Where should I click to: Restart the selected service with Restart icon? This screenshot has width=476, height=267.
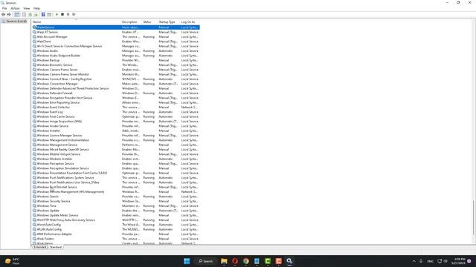point(74,15)
